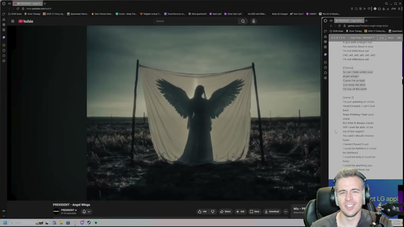Screen dimensions: 404x227
Task: Open the PRESIDENT channel name link
Action: [68, 210]
